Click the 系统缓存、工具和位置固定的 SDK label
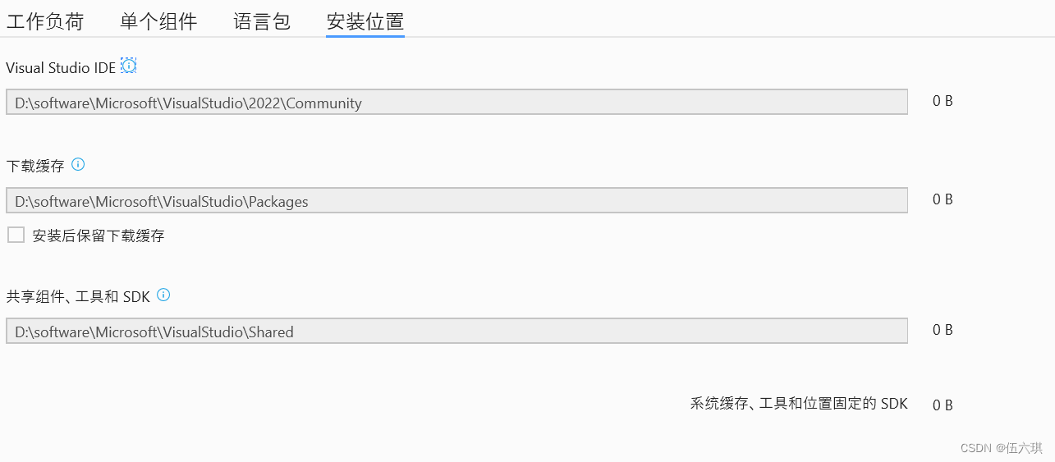Screen dimensions: 1055x462 click(799, 404)
